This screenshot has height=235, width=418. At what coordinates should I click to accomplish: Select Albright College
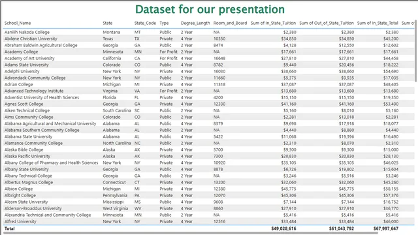[x=20, y=195]
